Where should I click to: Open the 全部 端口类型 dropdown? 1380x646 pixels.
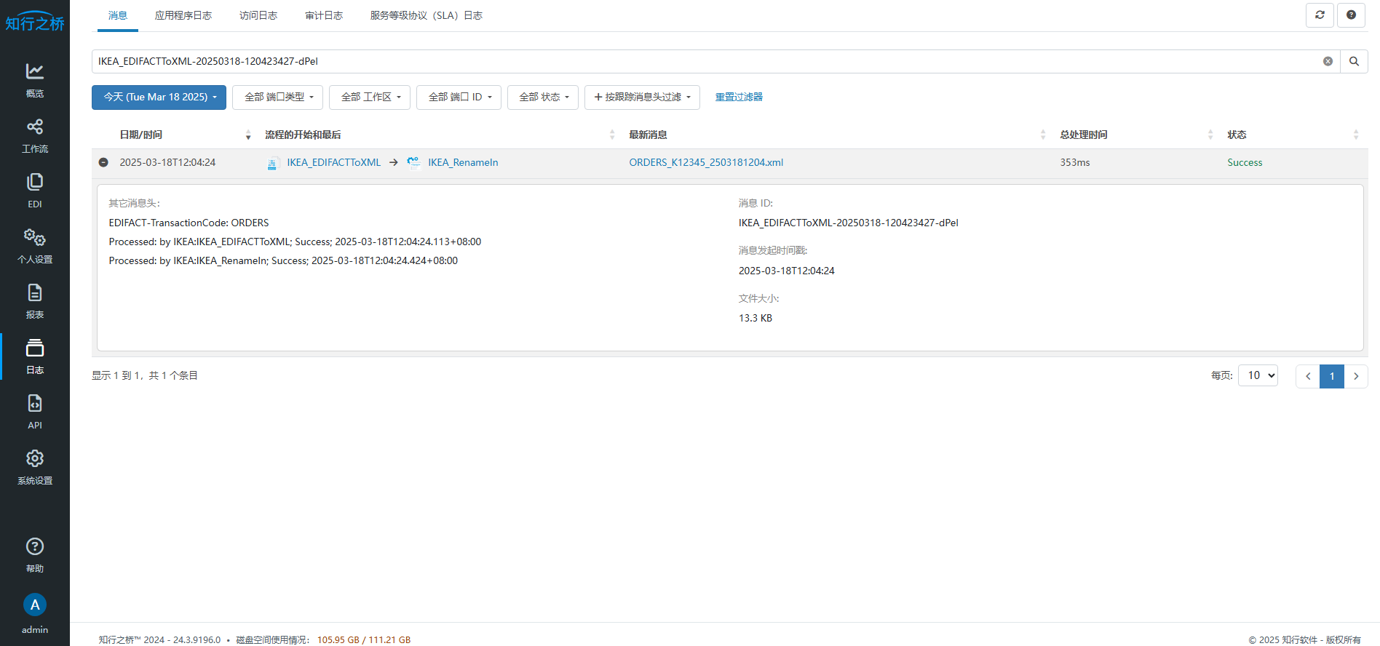[x=277, y=97]
